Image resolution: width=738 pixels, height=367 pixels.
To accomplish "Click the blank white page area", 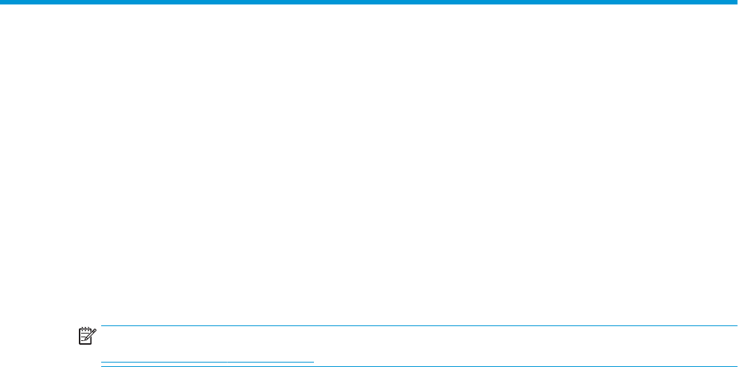I will 369,164.
